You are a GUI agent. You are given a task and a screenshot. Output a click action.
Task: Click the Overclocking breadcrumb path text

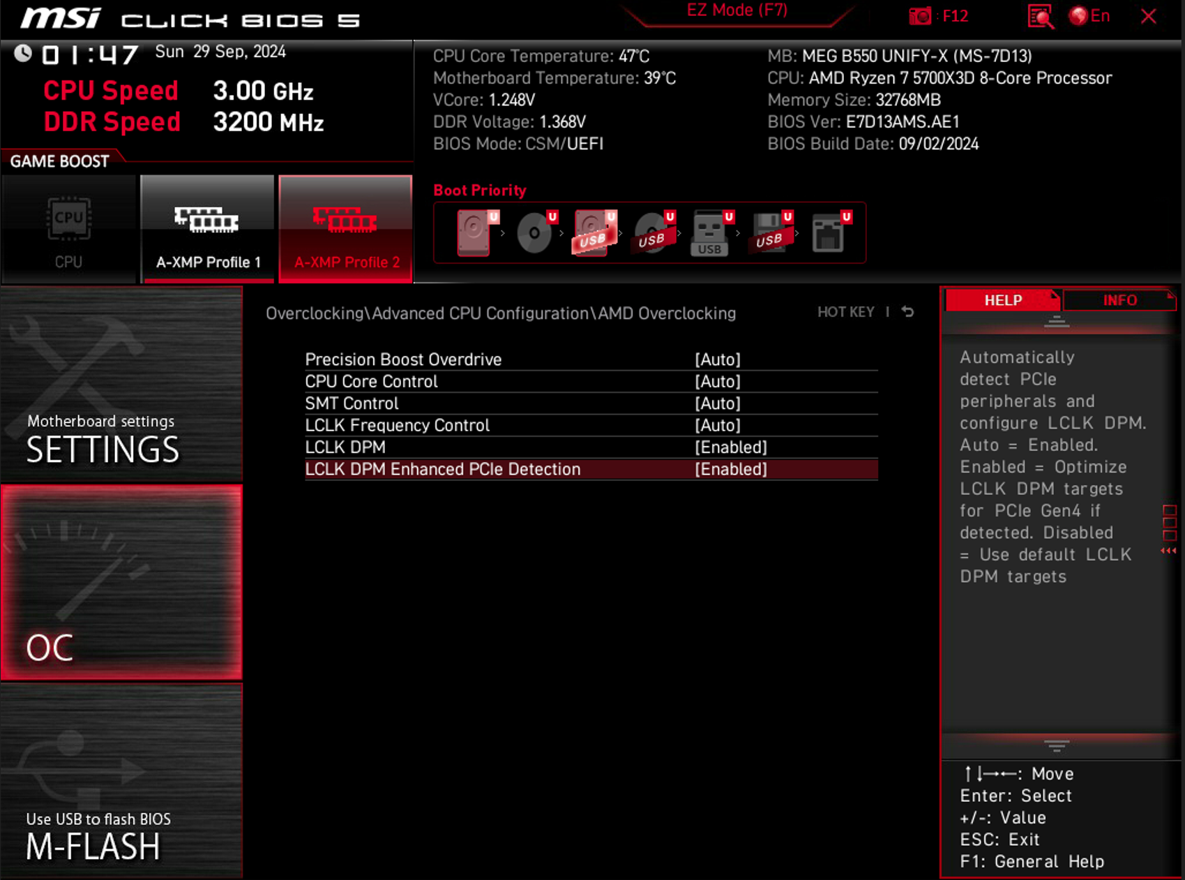pyautogui.click(x=501, y=313)
